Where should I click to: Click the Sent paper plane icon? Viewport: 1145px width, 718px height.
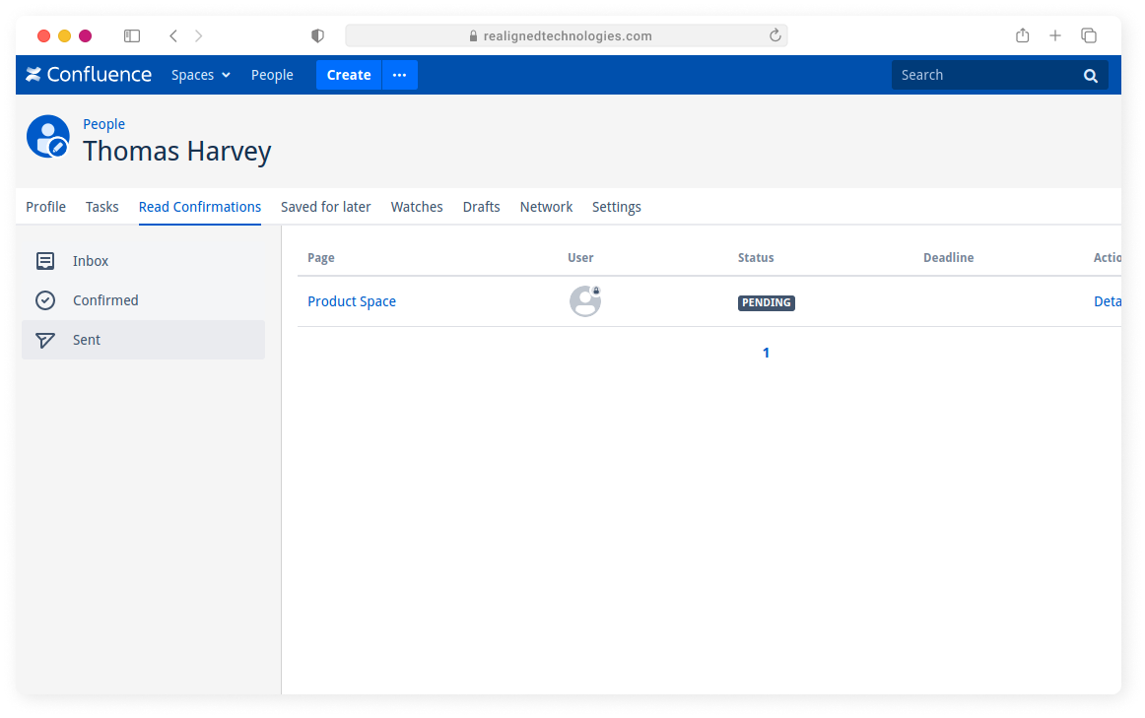pyautogui.click(x=45, y=340)
